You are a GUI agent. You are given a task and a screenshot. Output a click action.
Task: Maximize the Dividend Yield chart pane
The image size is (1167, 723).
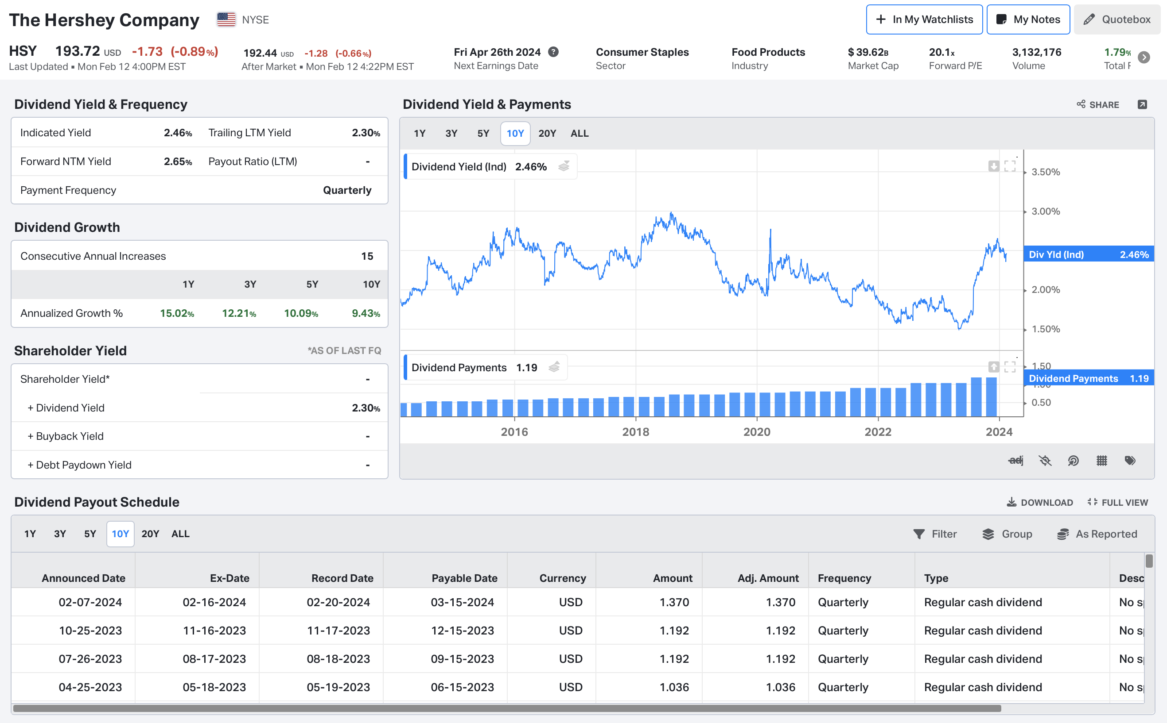click(x=1010, y=165)
